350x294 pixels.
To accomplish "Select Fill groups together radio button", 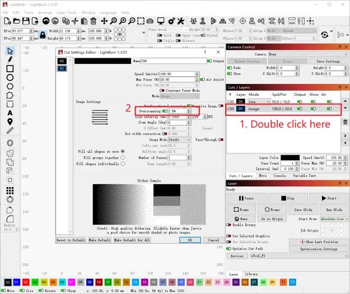I will [x=123, y=157].
